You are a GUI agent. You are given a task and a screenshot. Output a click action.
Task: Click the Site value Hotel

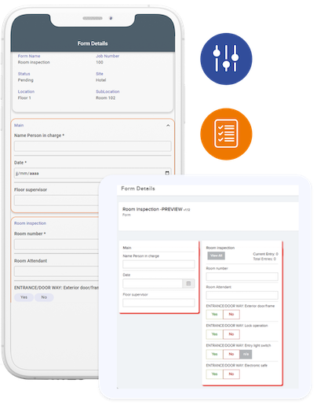point(100,80)
